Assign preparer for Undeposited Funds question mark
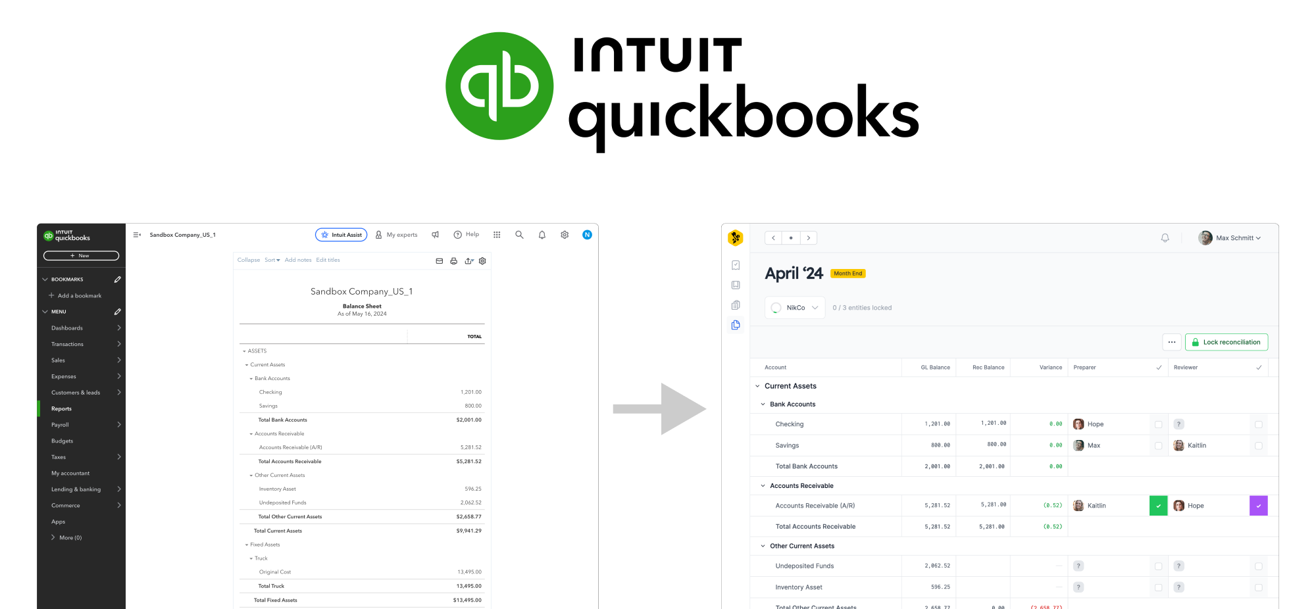Image resolution: width=1316 pixels, height=609 pixels. pyautogui.click(x=1078, y=566)
